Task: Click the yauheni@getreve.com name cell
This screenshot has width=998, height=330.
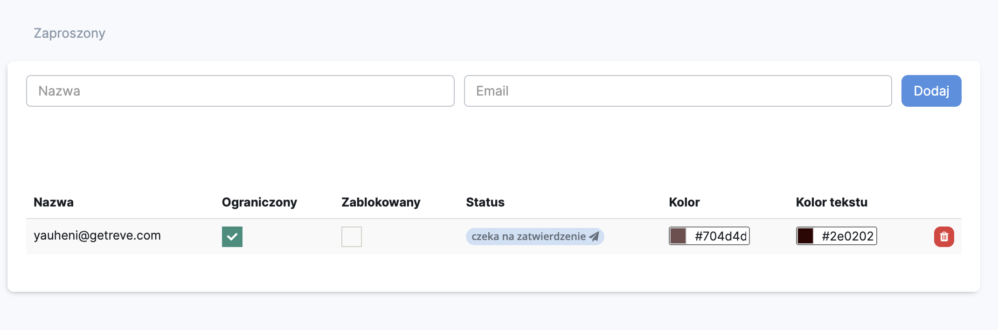Action: tap(97, 236)
